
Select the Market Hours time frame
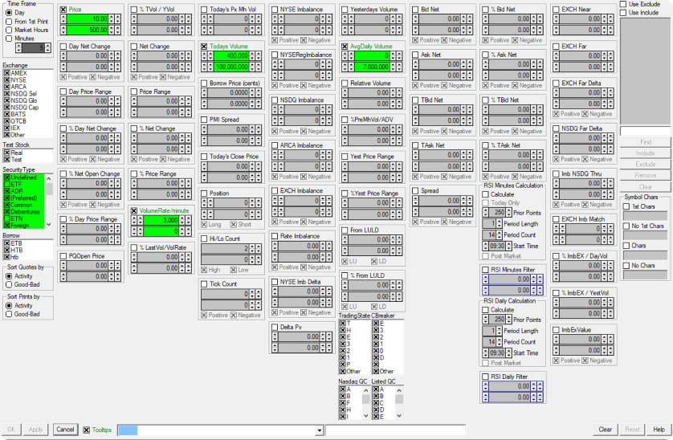[x=8, y=30]
